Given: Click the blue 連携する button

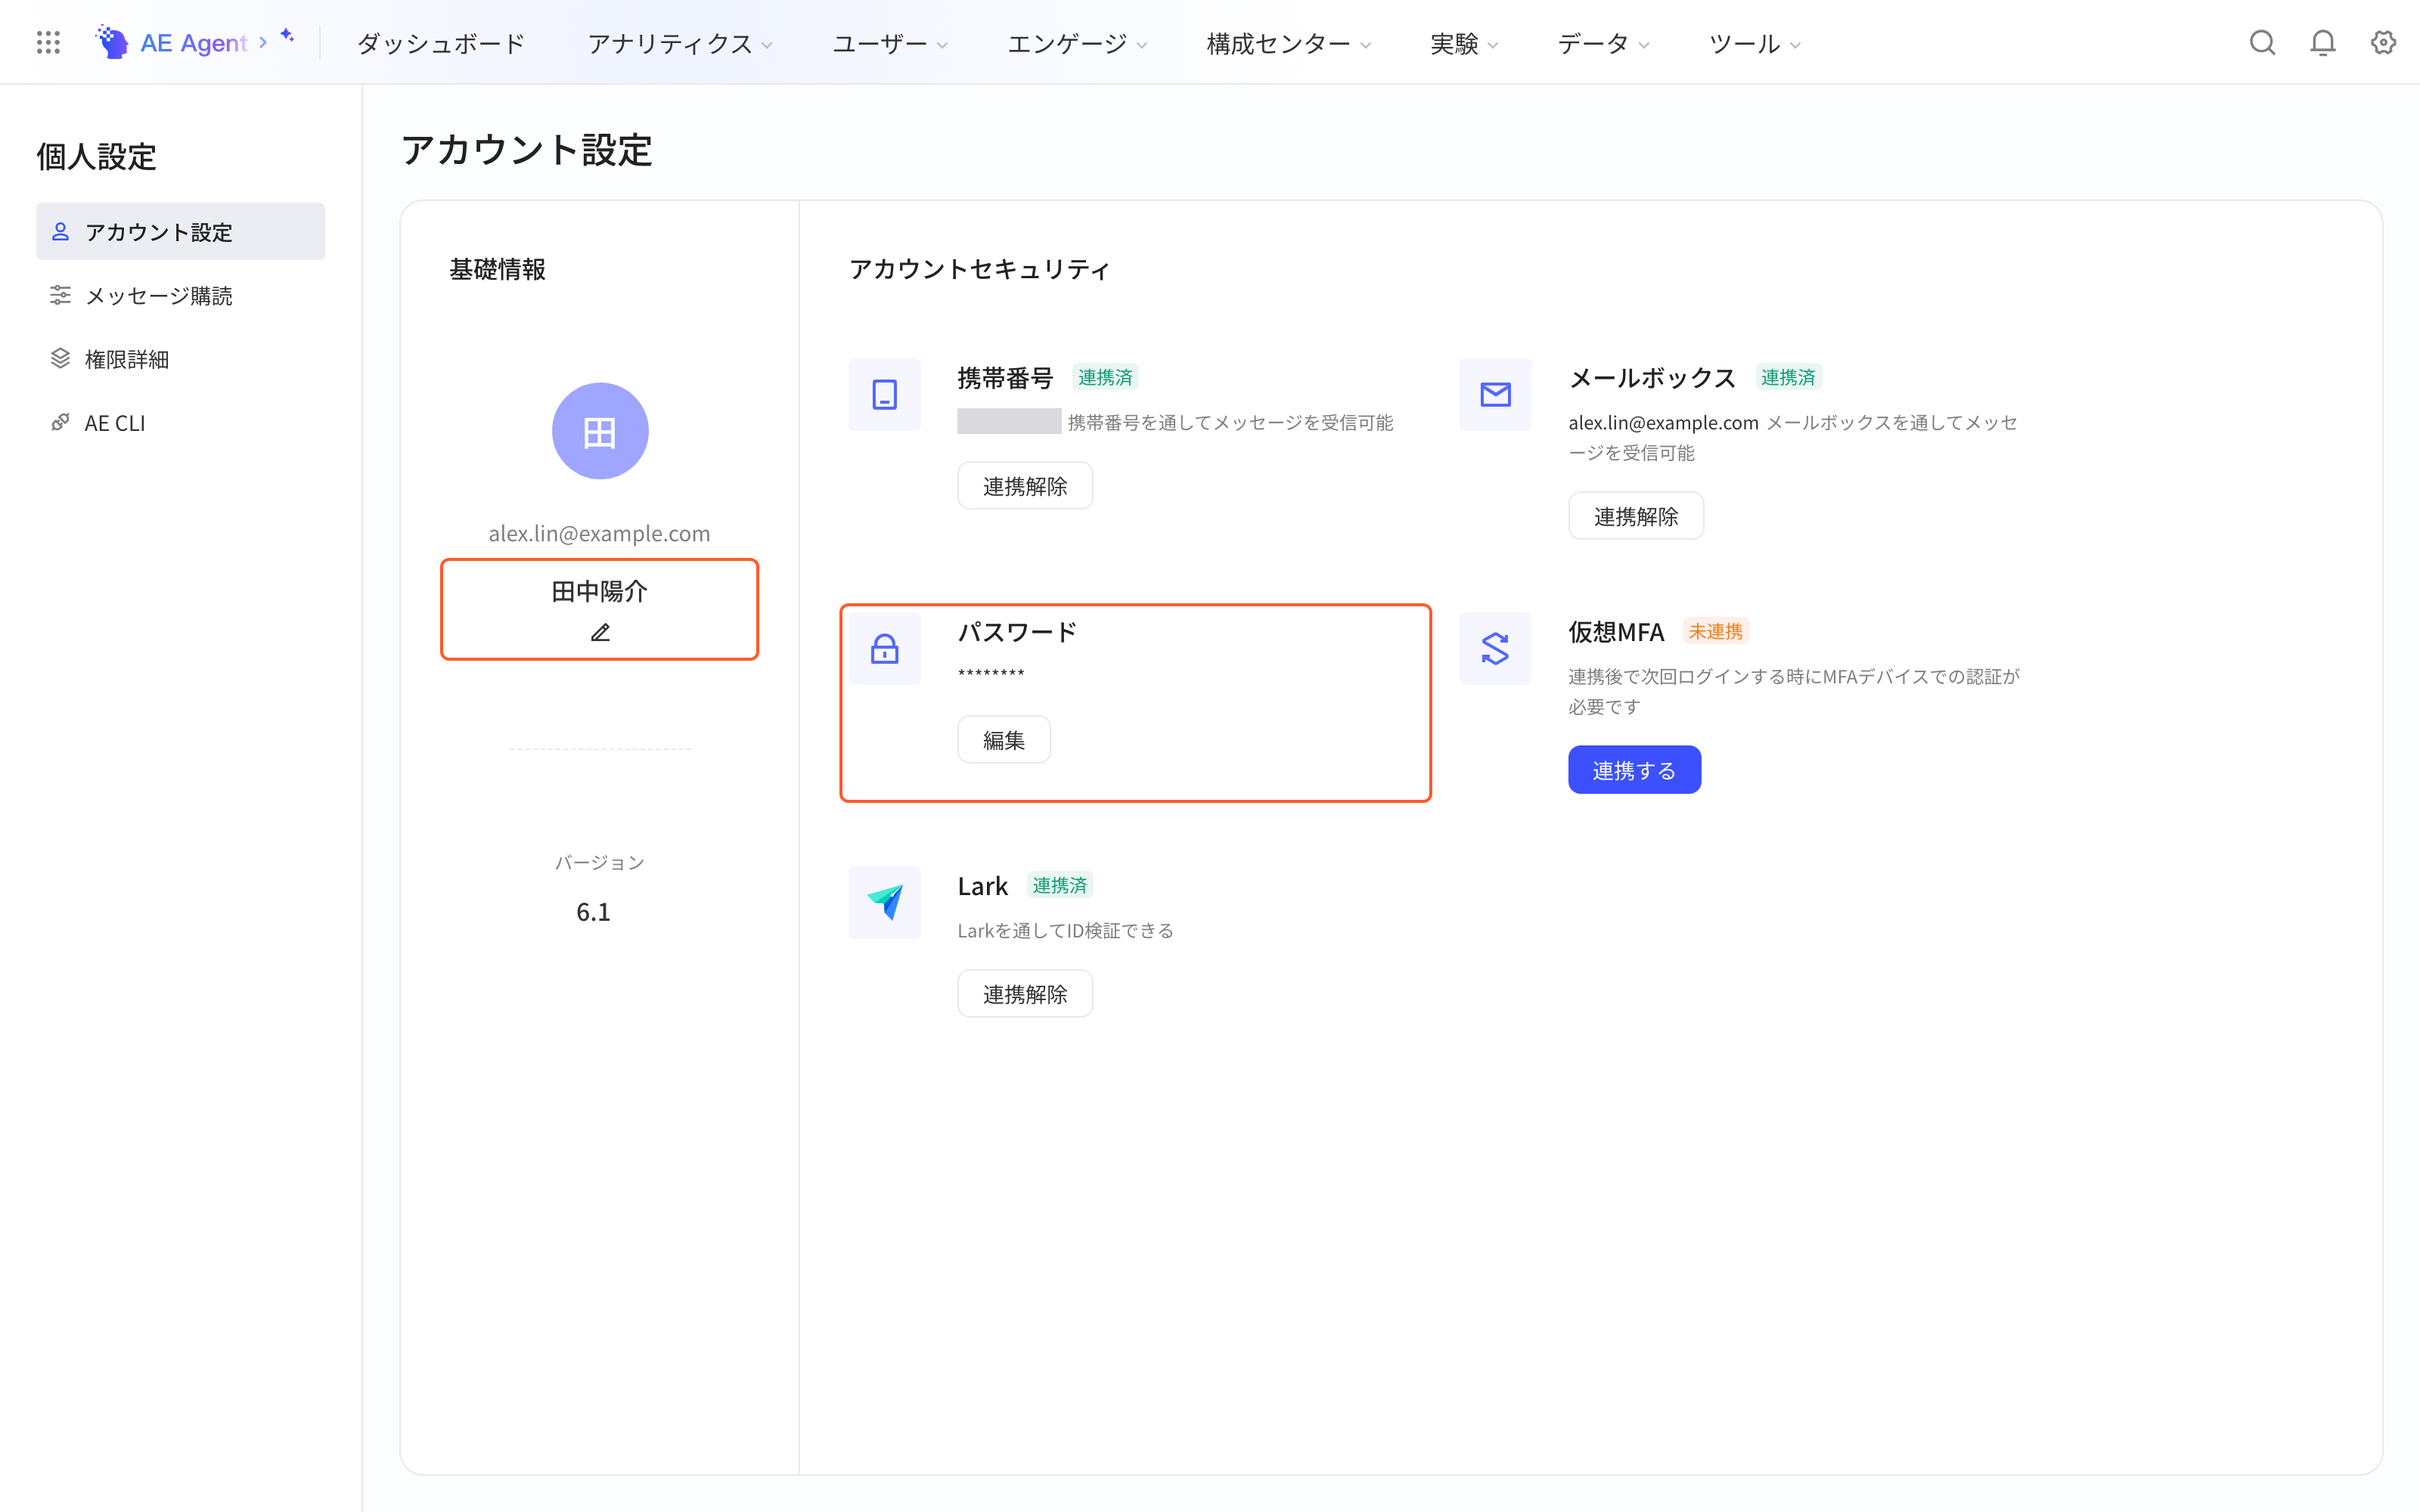Looking at the screenshot, I should (1634, 769).
